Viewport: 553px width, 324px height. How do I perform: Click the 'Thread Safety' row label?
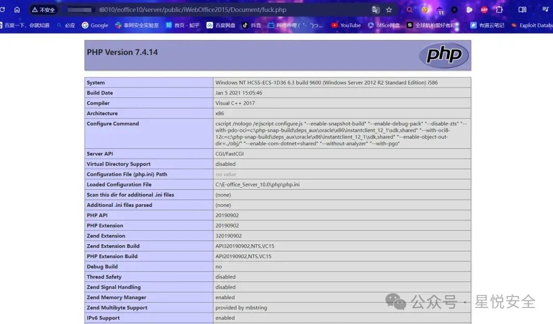coord(104,277)
